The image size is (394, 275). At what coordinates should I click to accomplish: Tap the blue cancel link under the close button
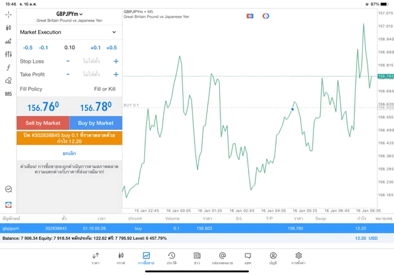point(70,153)
